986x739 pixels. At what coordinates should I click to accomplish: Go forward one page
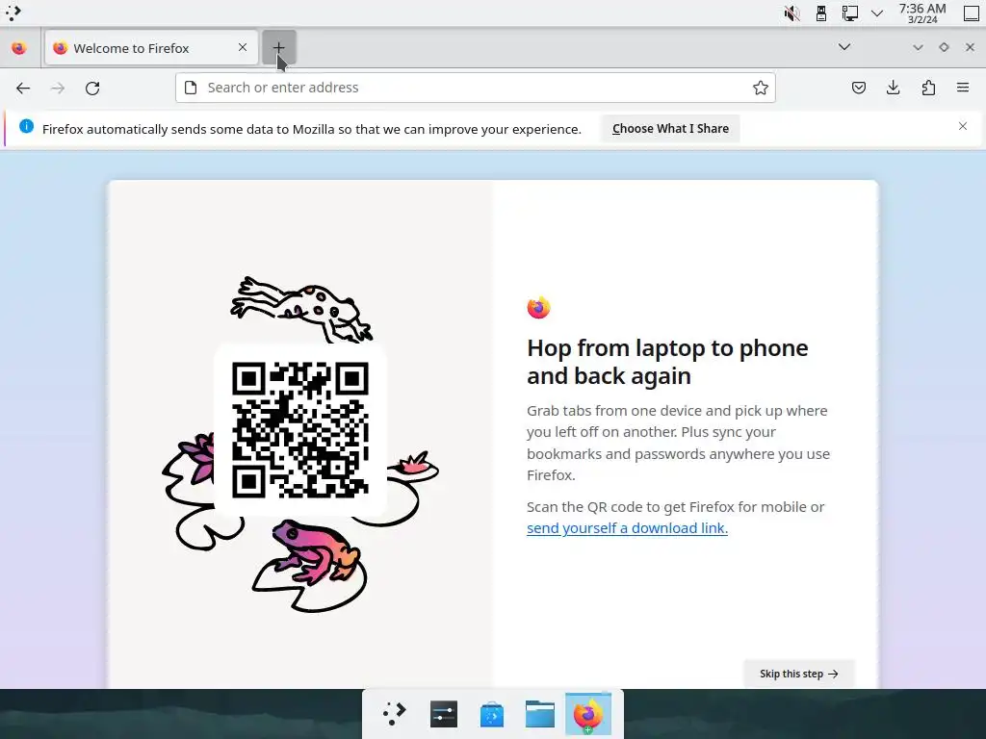point(58,88)
